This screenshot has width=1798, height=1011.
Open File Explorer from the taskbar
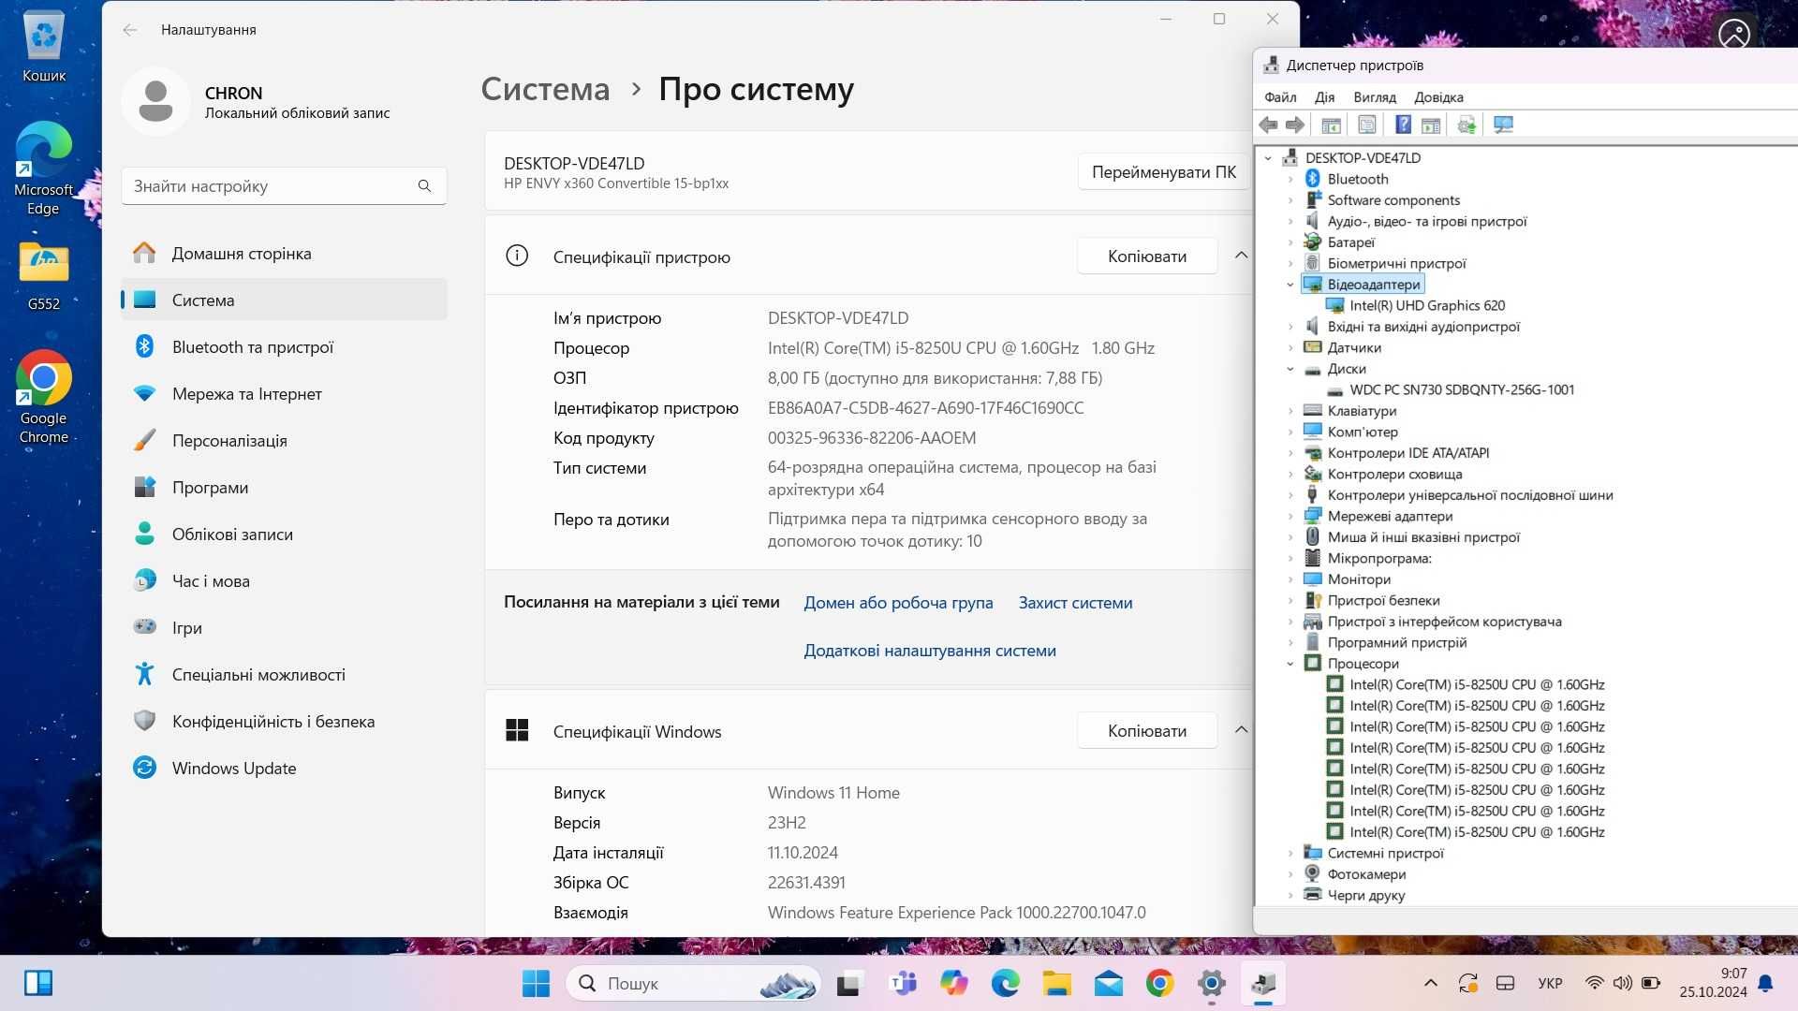1056,983
